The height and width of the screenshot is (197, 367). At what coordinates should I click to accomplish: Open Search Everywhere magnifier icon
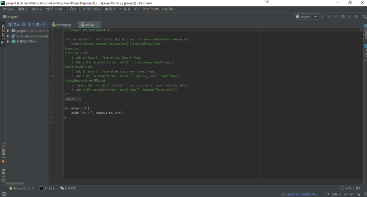click(364, 17)
